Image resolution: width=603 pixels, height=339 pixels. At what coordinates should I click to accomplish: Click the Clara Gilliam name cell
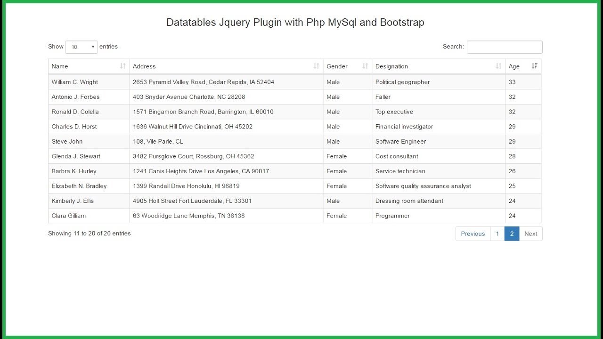coord(69,216)
